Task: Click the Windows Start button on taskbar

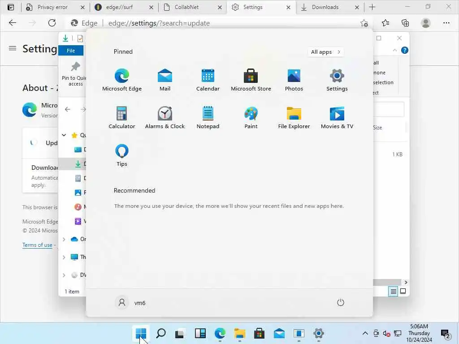Action: (x=141, y=333)
